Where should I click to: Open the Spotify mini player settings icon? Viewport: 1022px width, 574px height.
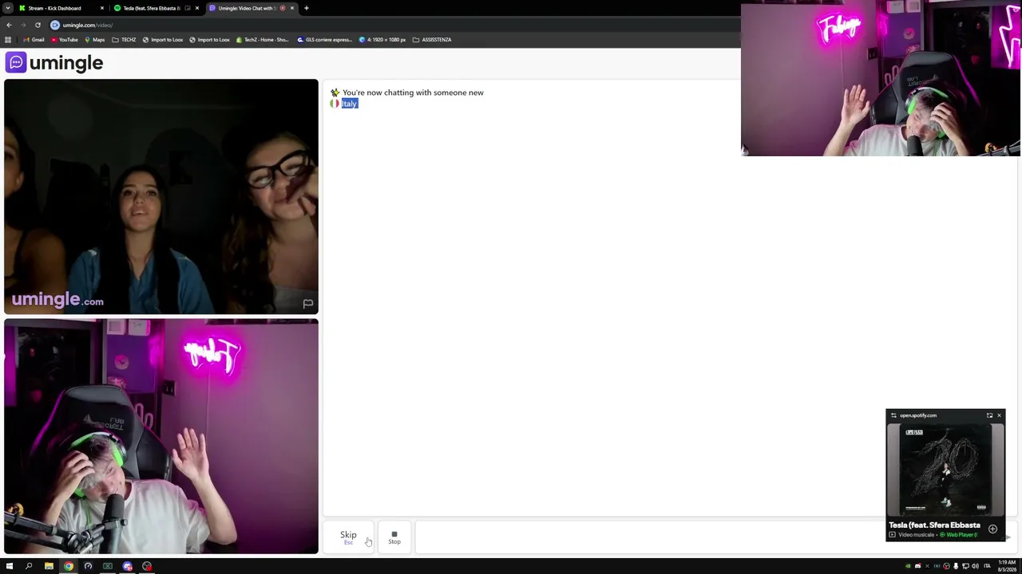[x=893, y=415]
